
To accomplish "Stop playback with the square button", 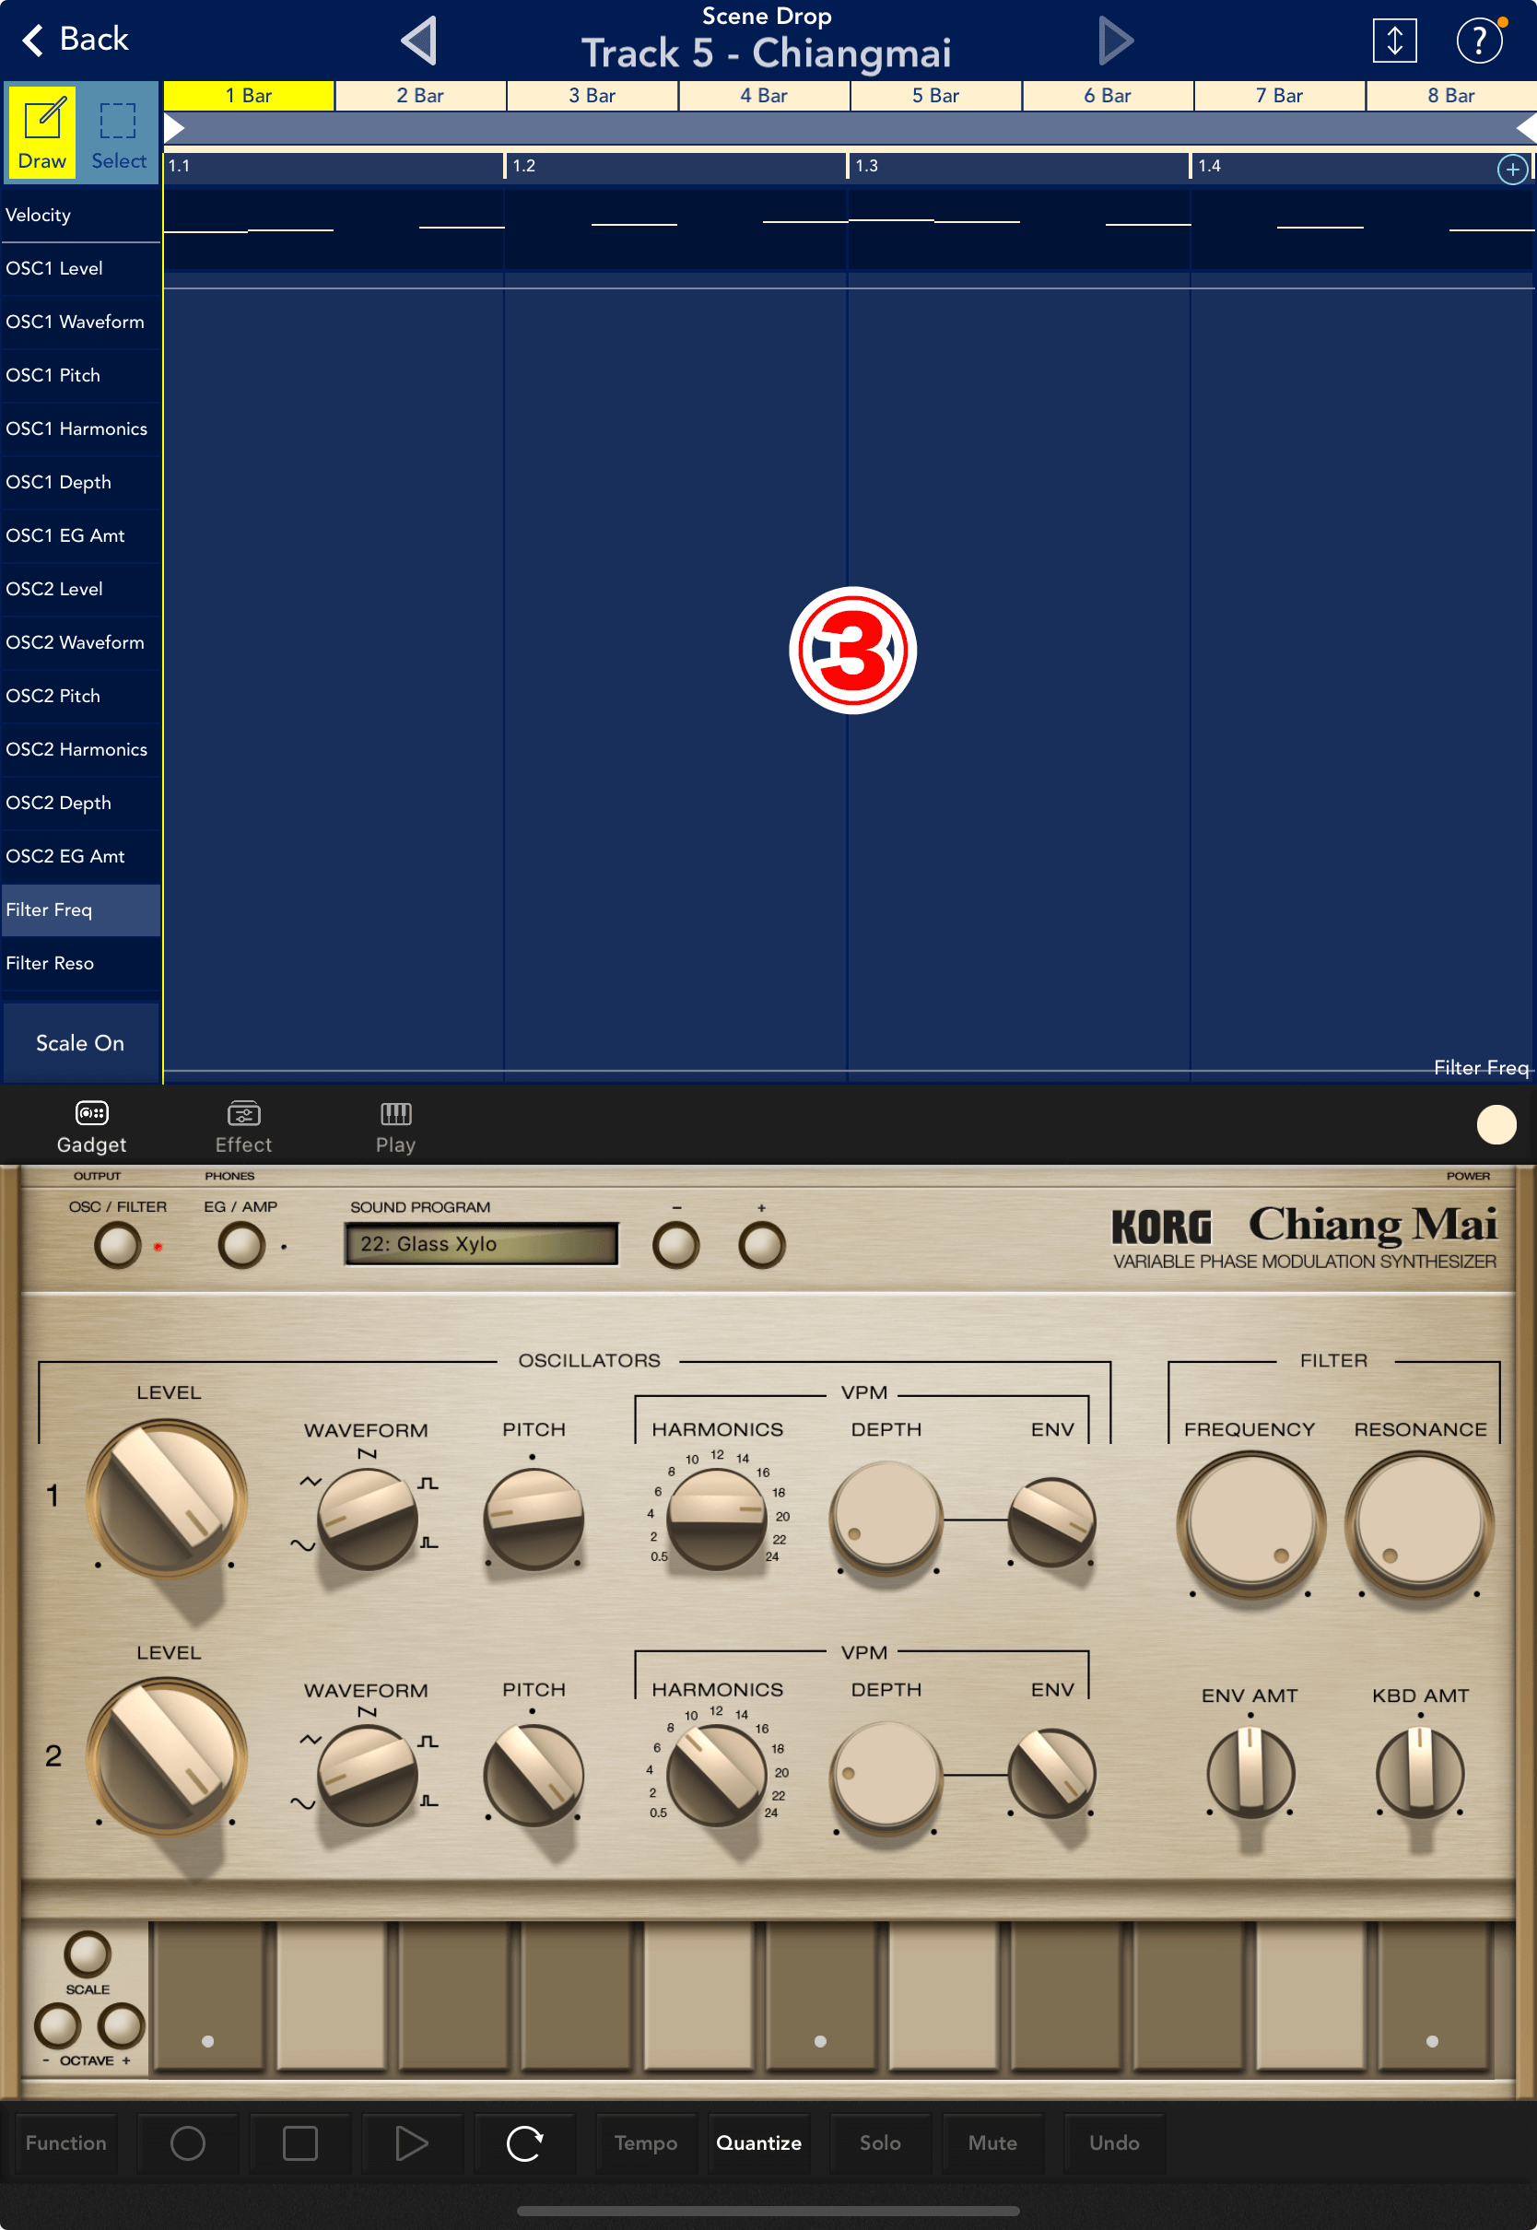I will point(300,2143).
